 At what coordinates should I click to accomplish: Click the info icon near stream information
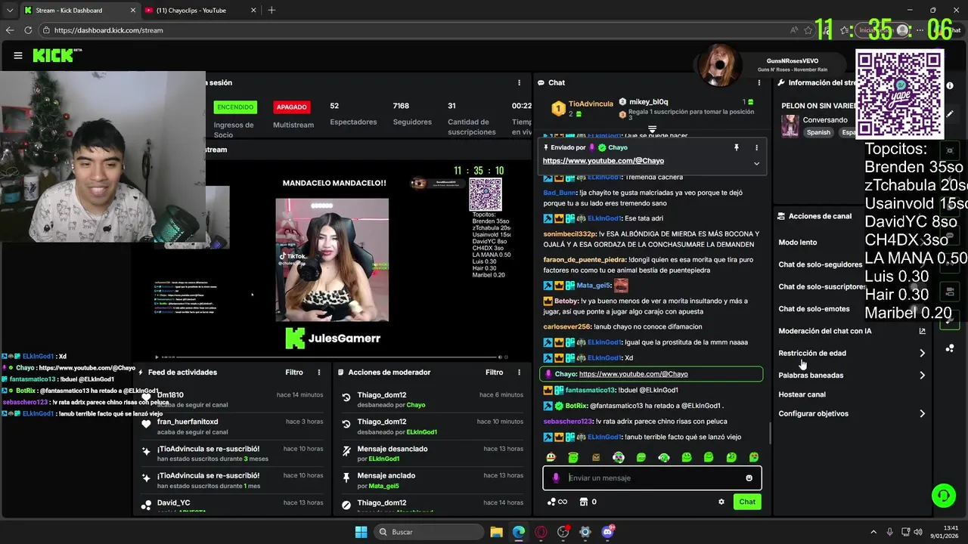coord(950,85)
